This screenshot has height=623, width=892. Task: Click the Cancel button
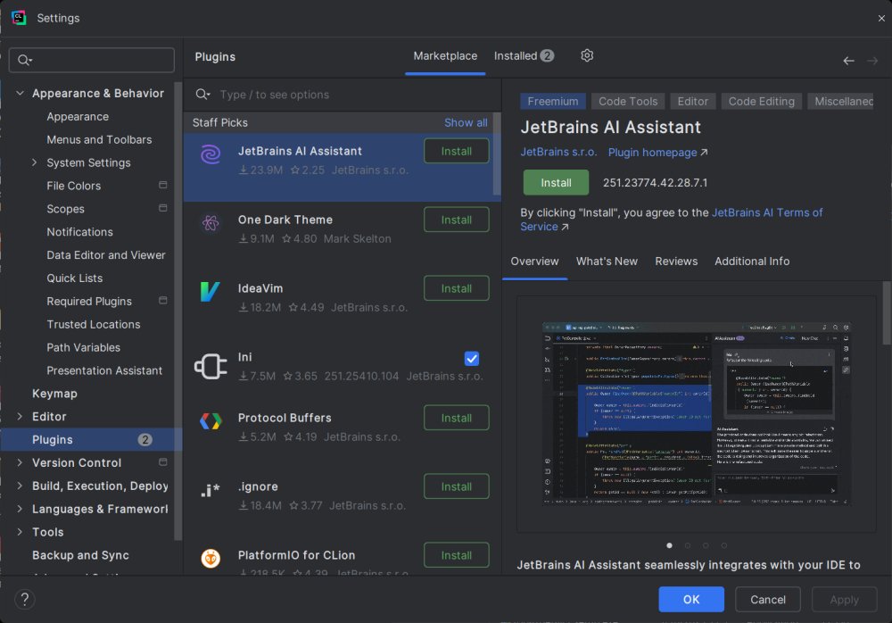point(767,599)
